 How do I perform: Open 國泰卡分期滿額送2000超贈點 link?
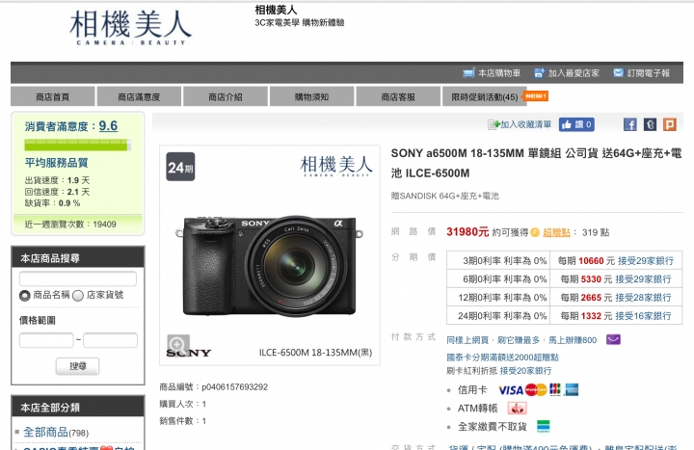coord(502,357)
